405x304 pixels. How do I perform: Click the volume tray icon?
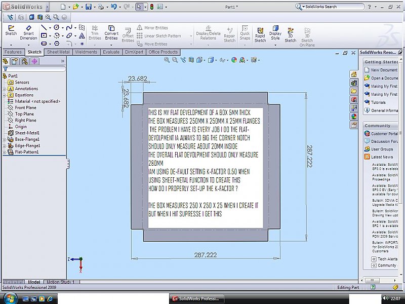385,298
